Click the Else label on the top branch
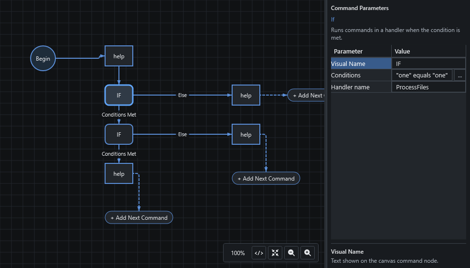 182,95
